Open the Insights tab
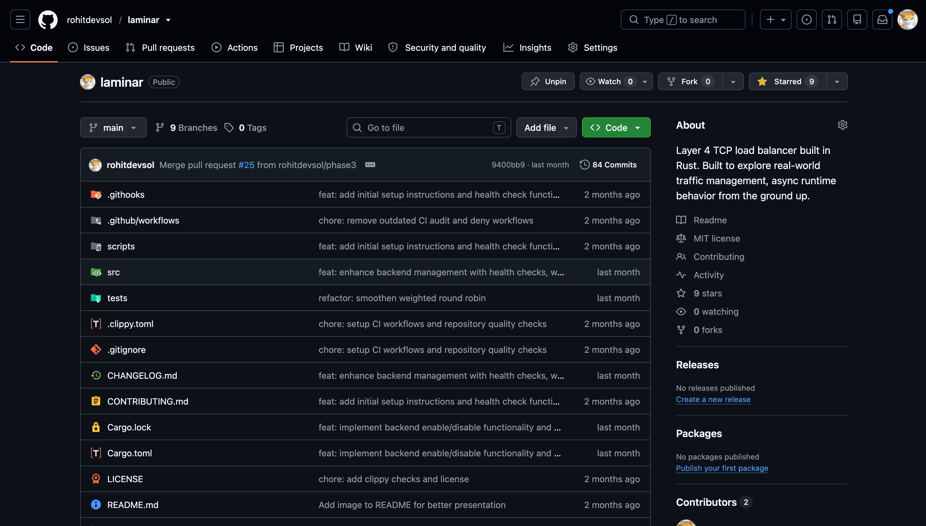 pyautogui.click(x=527, y=48)
